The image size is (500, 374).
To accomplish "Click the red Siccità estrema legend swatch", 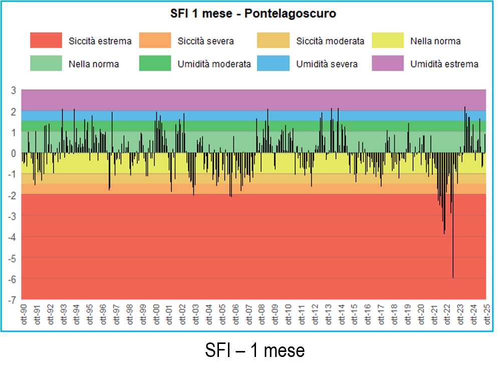I will click(46, 41).
